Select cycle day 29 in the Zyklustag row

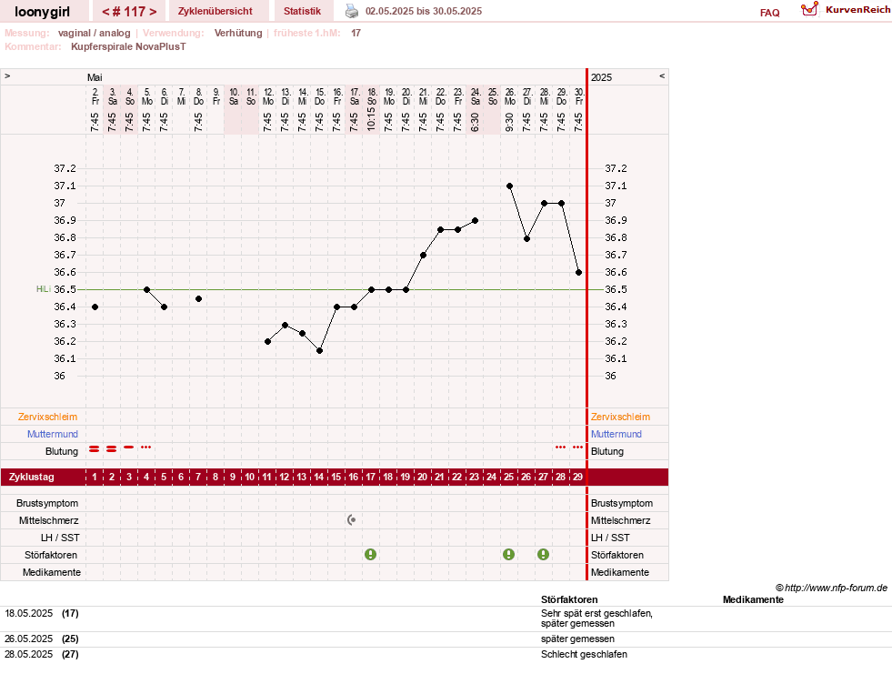tap(578, 477)
